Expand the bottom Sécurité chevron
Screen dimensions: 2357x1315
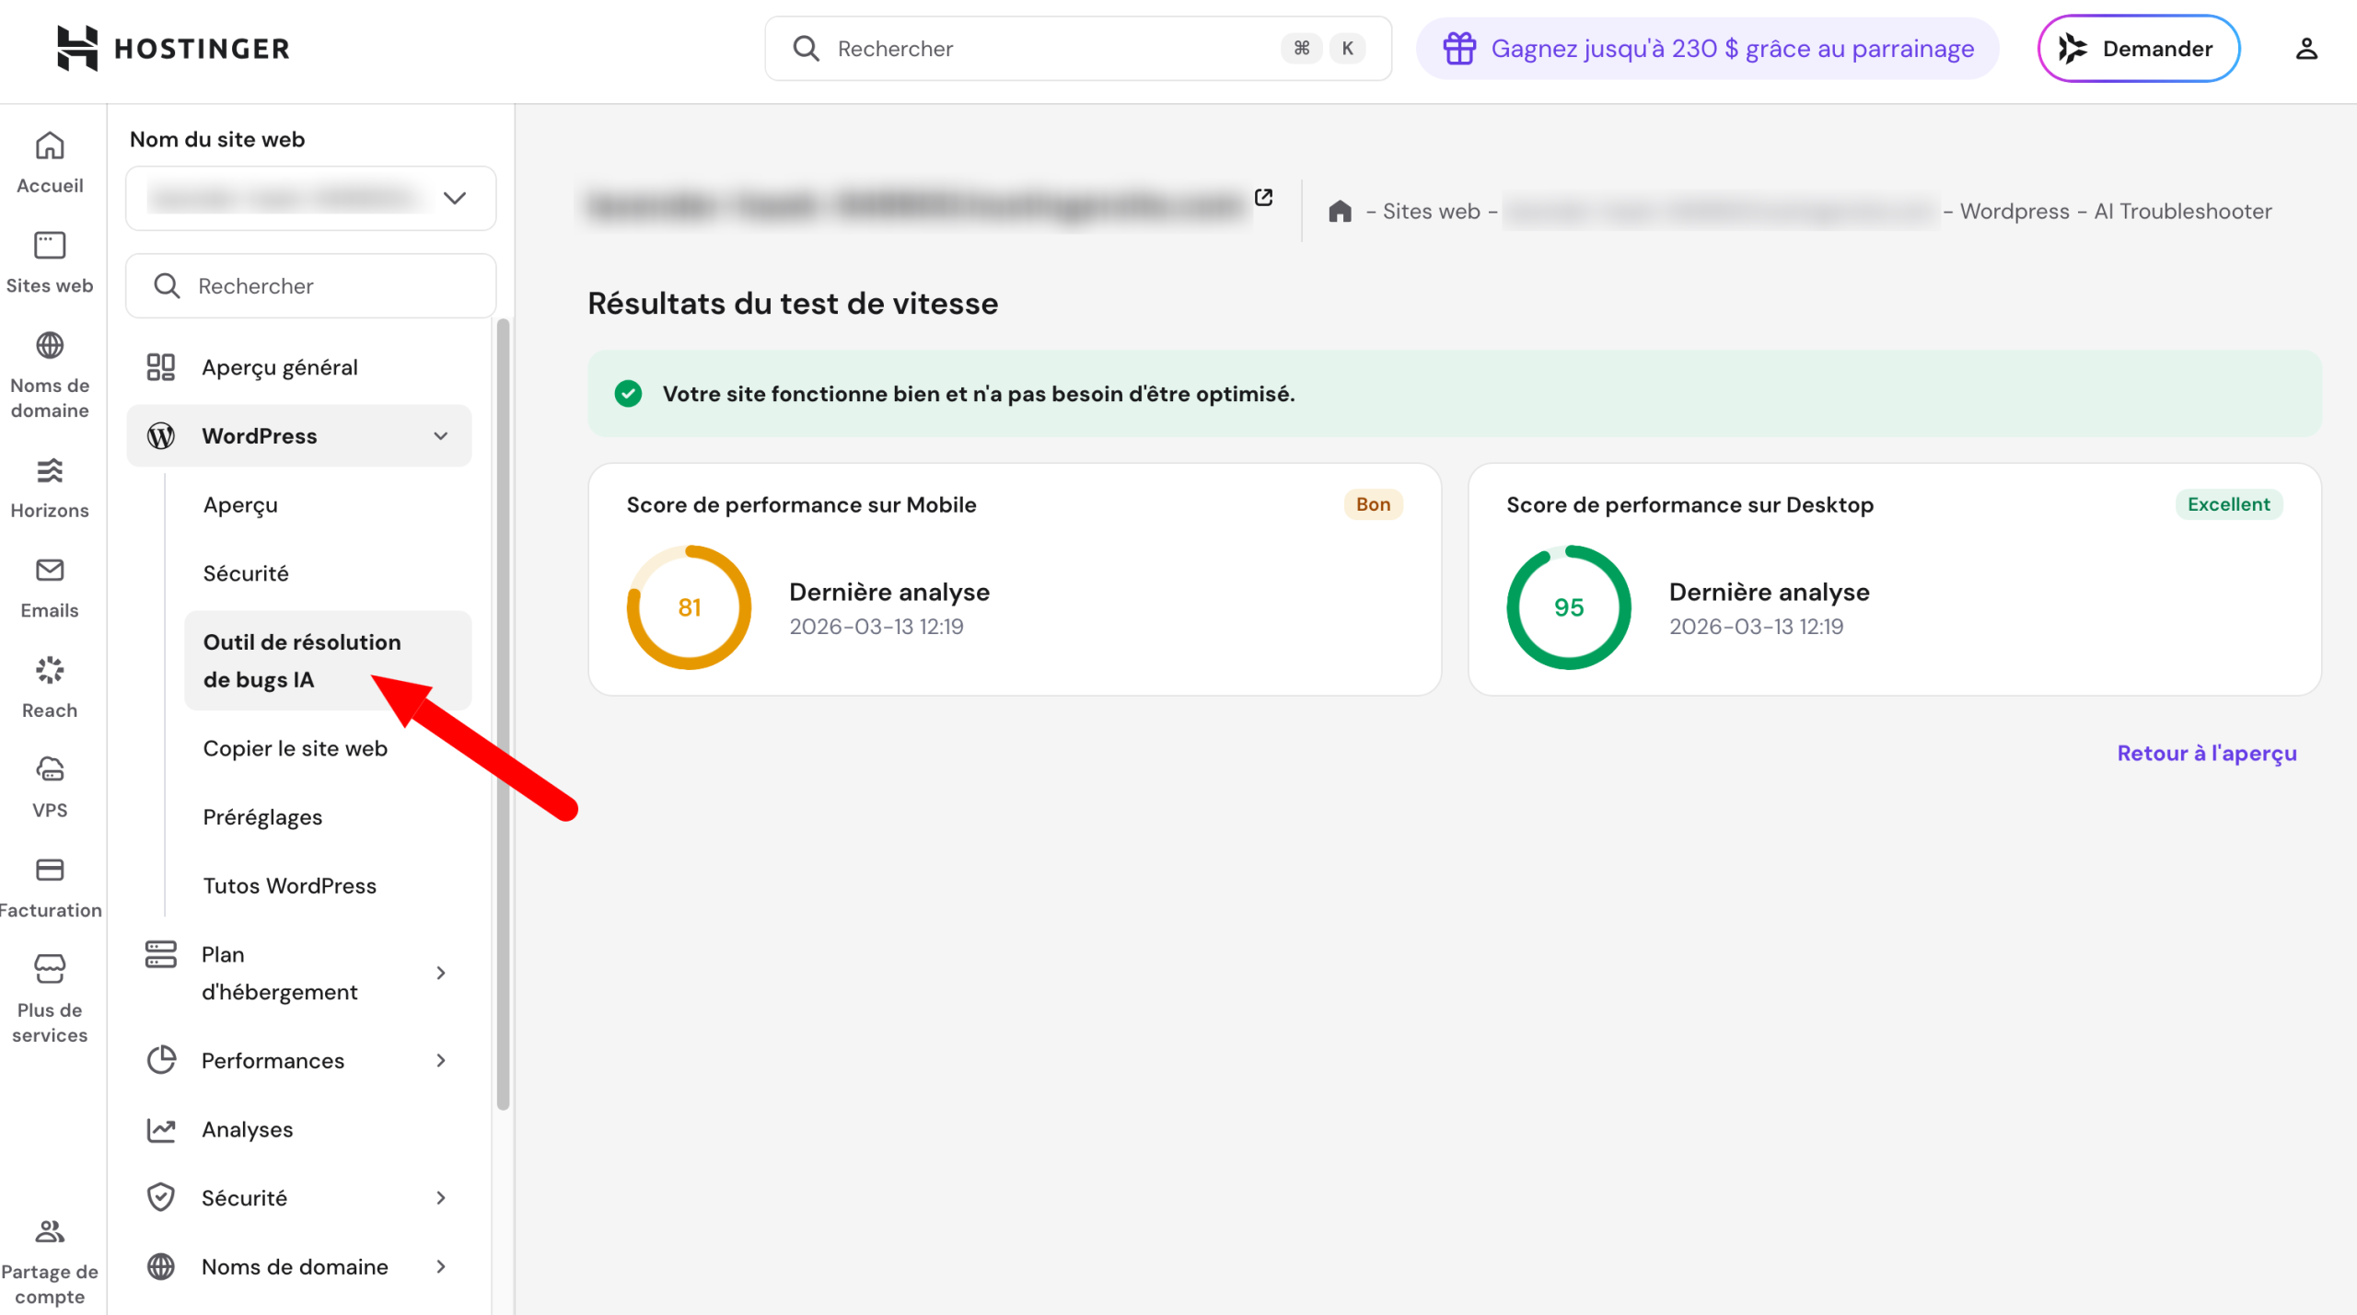(441, 1197)
